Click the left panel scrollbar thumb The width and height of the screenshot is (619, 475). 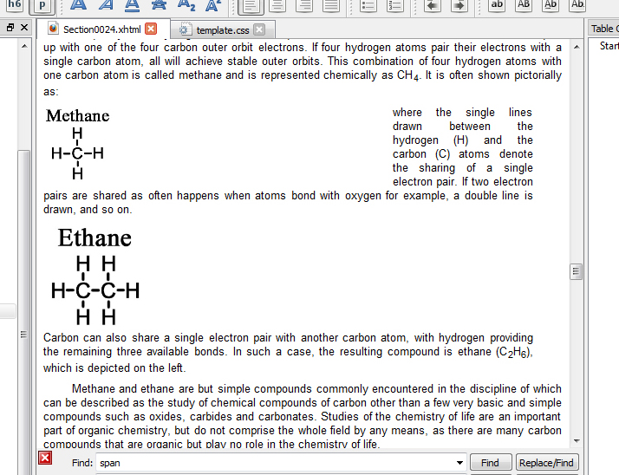point(23,312)
